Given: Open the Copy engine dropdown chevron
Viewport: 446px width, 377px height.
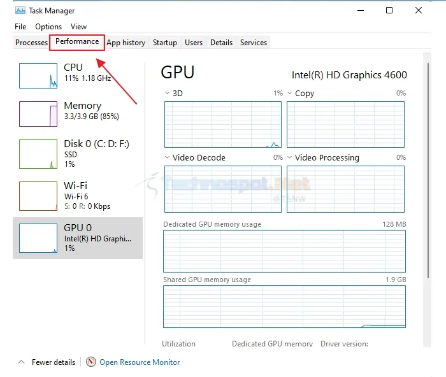Looking at the screenshot, I should [289, 93].
